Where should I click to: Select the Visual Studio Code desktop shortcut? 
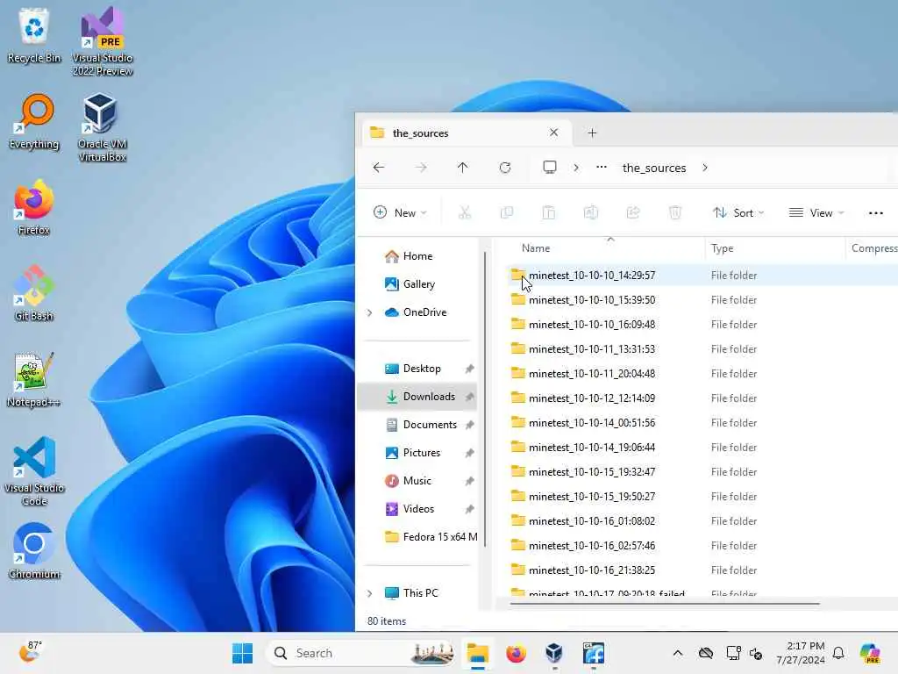coord(34,471)
